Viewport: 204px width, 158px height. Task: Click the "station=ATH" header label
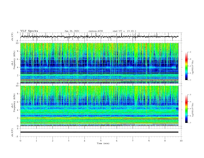[x=96, y=31]
